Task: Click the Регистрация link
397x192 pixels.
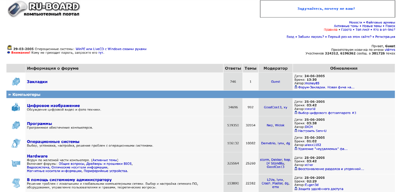Action: click(385, 37)
